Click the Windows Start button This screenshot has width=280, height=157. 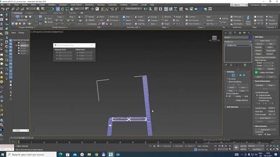click(x=3, y=154)
